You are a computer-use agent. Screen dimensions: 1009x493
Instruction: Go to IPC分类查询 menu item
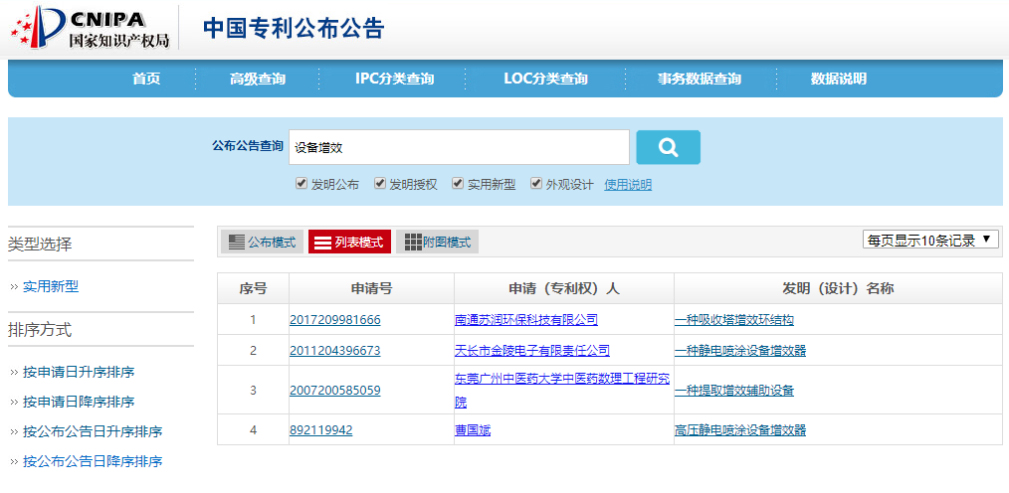394,79
